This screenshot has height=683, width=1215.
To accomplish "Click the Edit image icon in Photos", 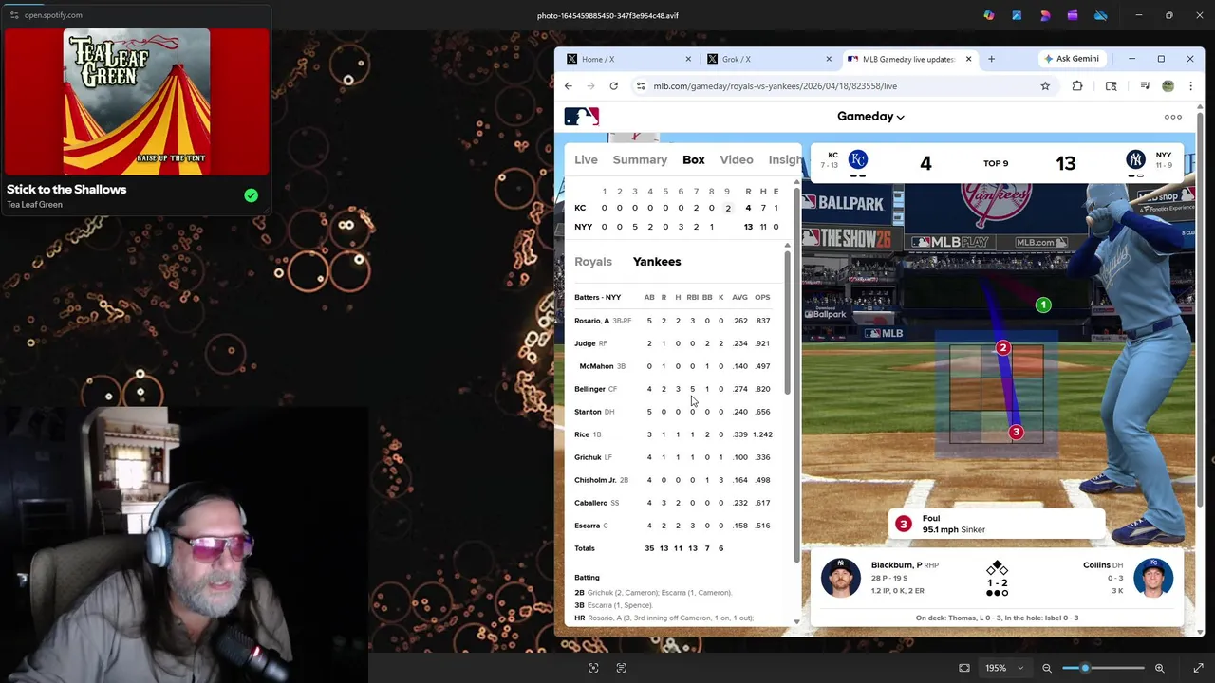I will pyautogui.click(x=1017, y=15).
